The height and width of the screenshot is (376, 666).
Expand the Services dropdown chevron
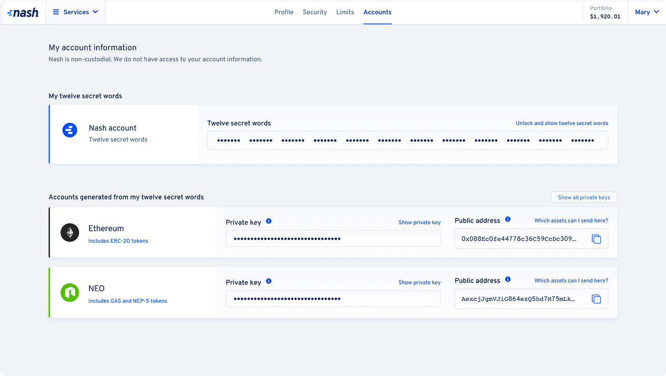(x=95, y=12)
